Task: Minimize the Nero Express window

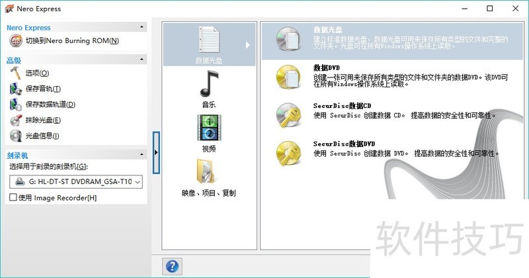Action: pyautogui.click(x=465, y=9)
